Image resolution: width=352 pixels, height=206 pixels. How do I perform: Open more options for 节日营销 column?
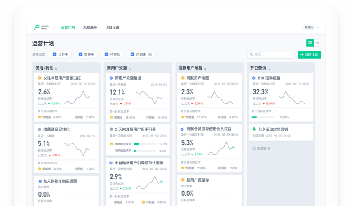(309, 68)
